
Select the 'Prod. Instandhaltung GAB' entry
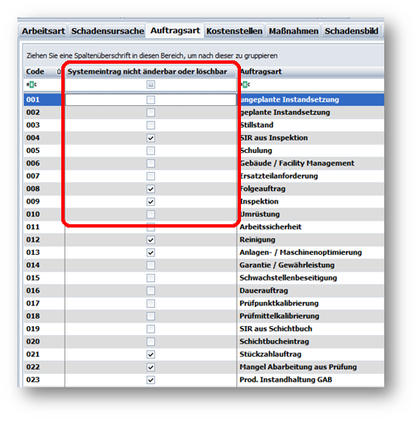(311, 380)
